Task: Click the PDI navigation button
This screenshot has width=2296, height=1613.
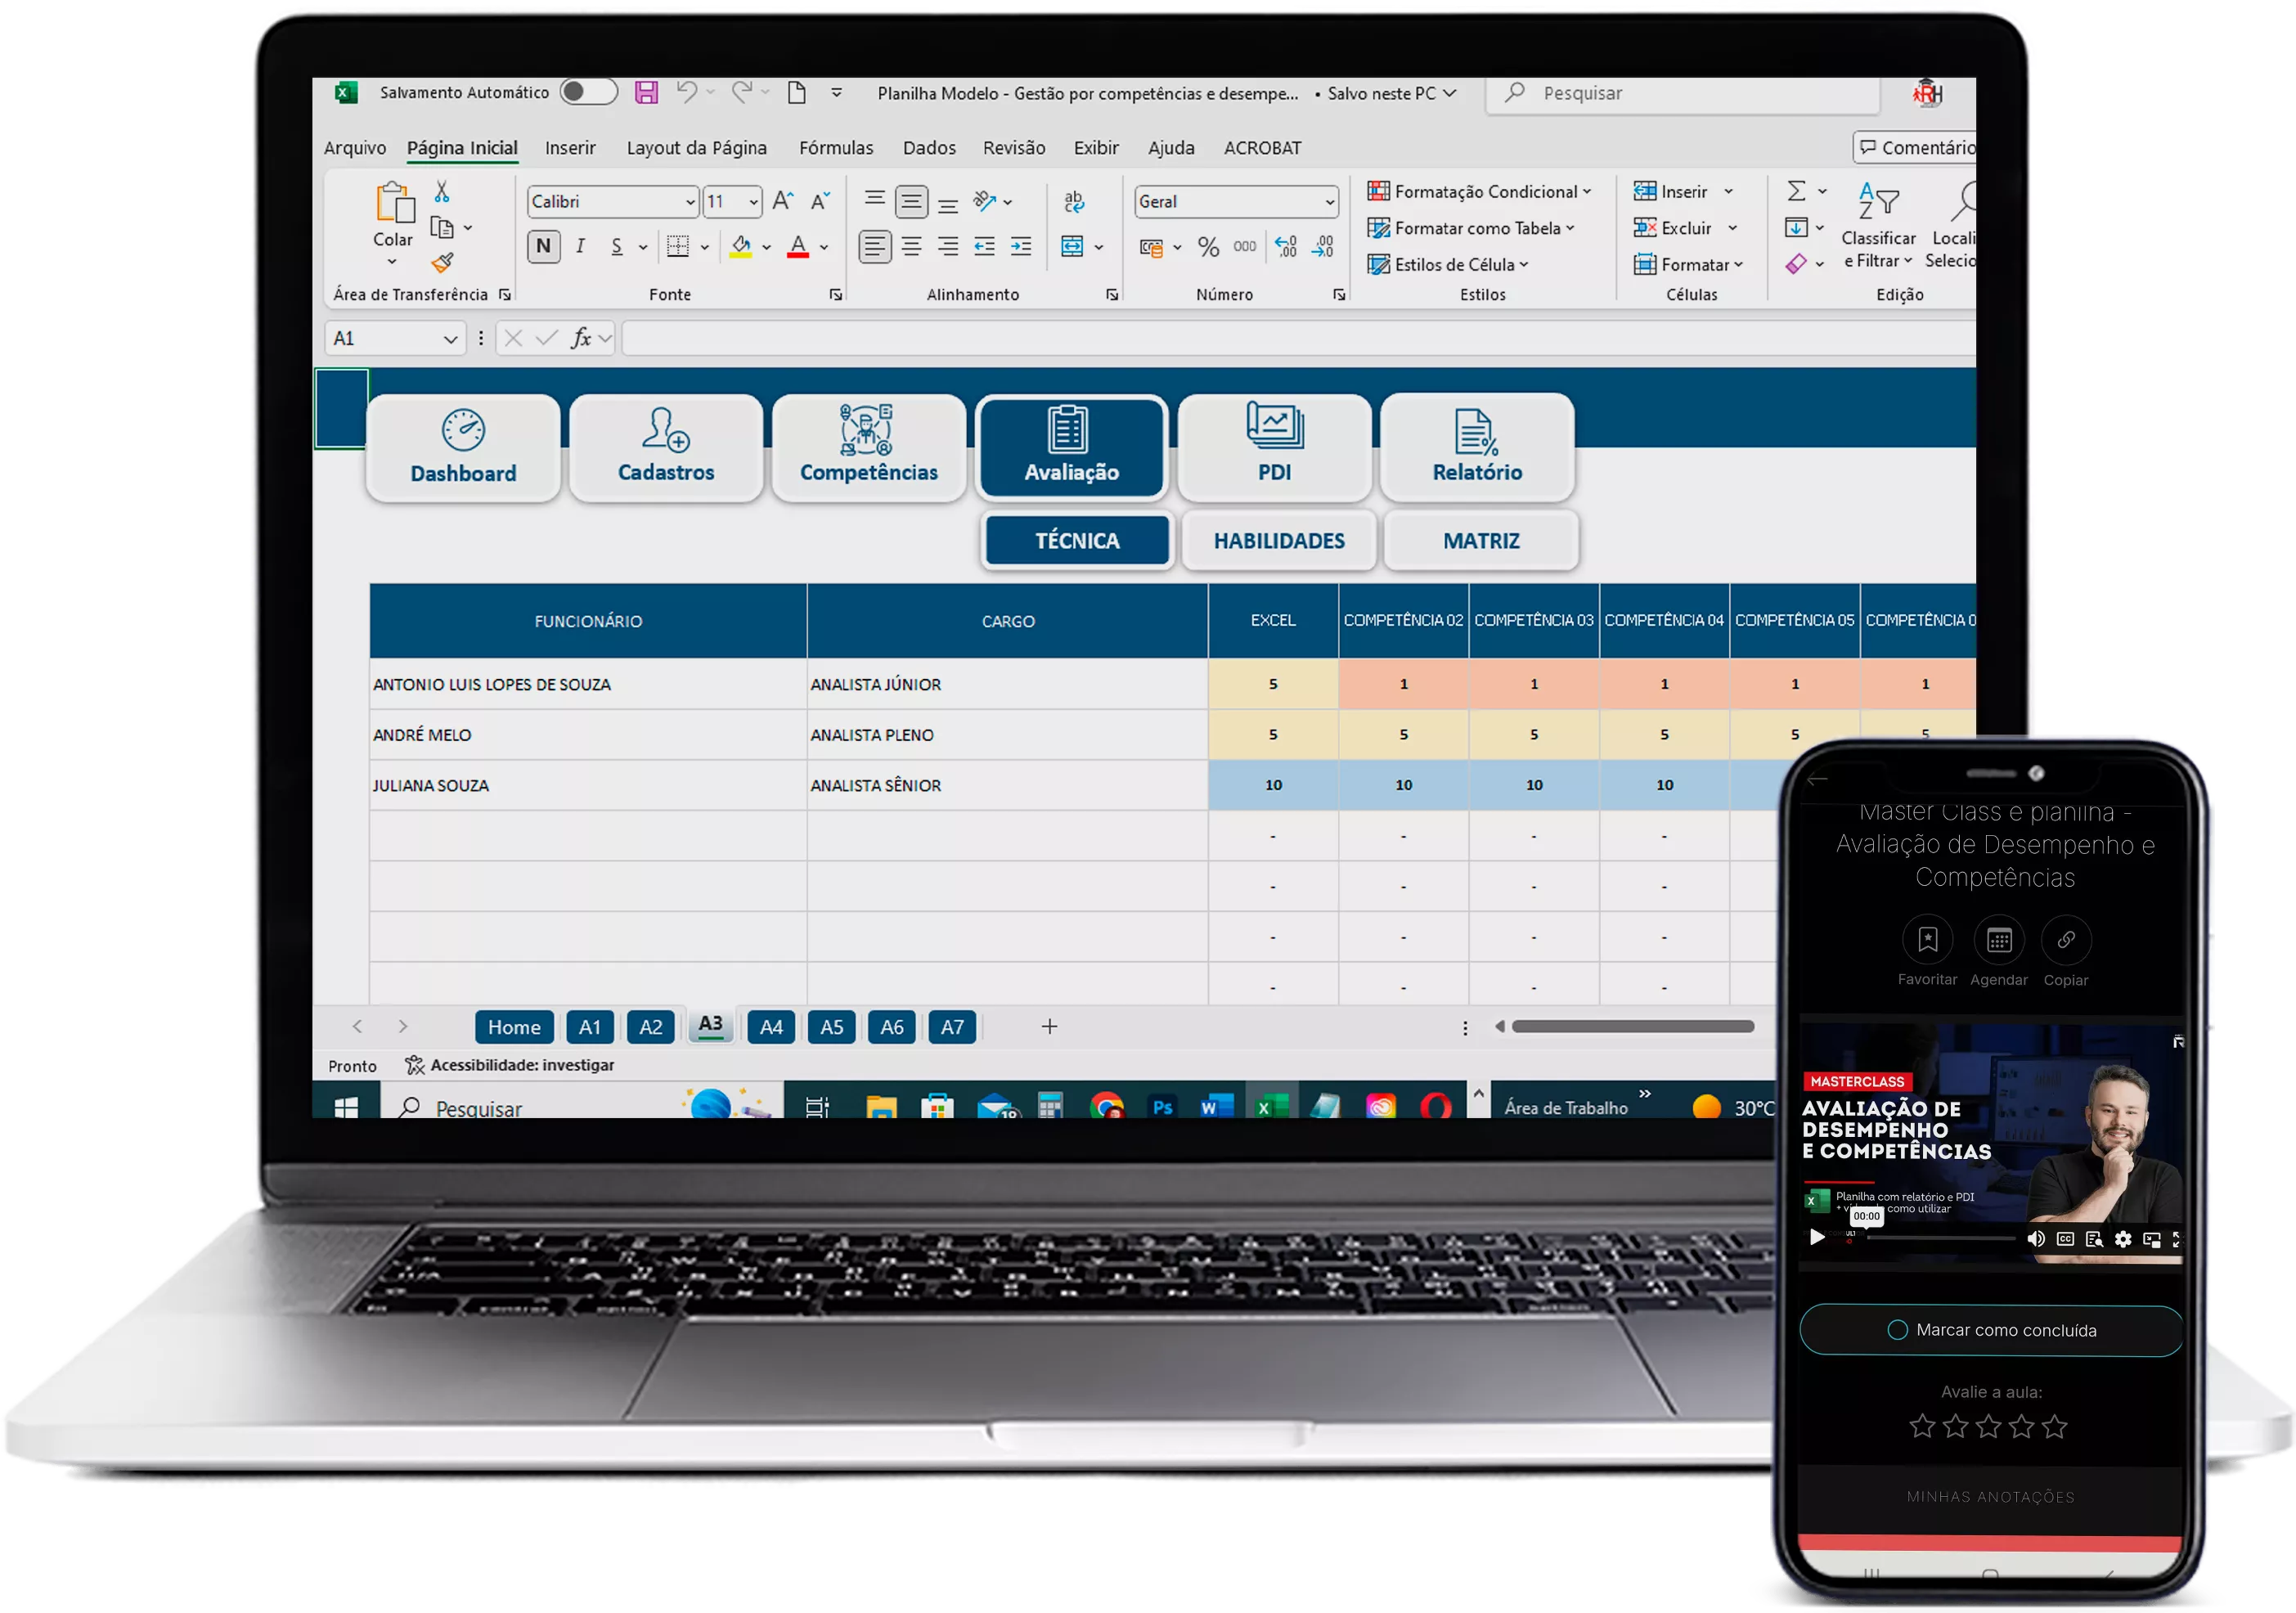Action: tap(1274, 447)
